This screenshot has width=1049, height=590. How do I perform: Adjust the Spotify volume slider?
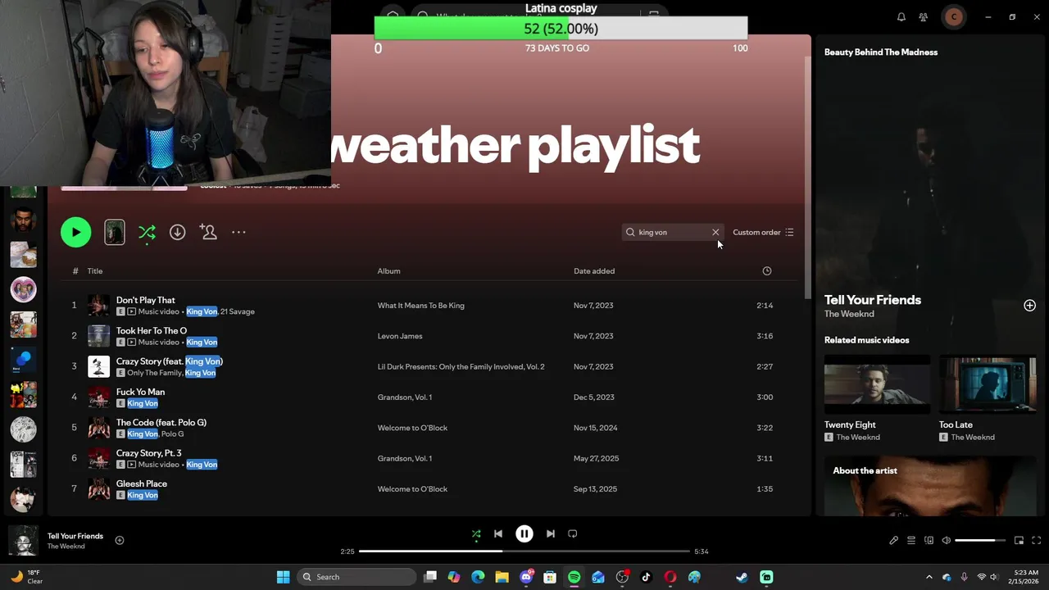(x=980, y=541)
